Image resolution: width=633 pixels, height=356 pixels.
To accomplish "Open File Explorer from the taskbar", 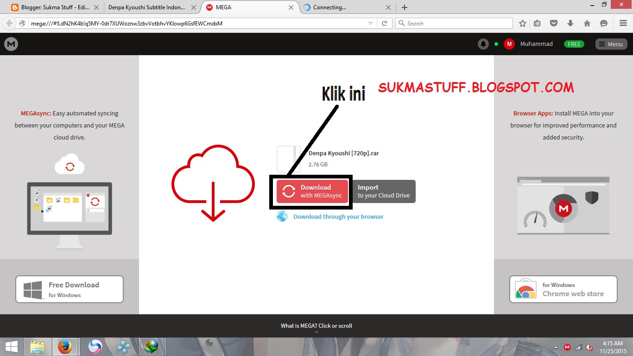I will pyautogui.click(x=38, y=346).
